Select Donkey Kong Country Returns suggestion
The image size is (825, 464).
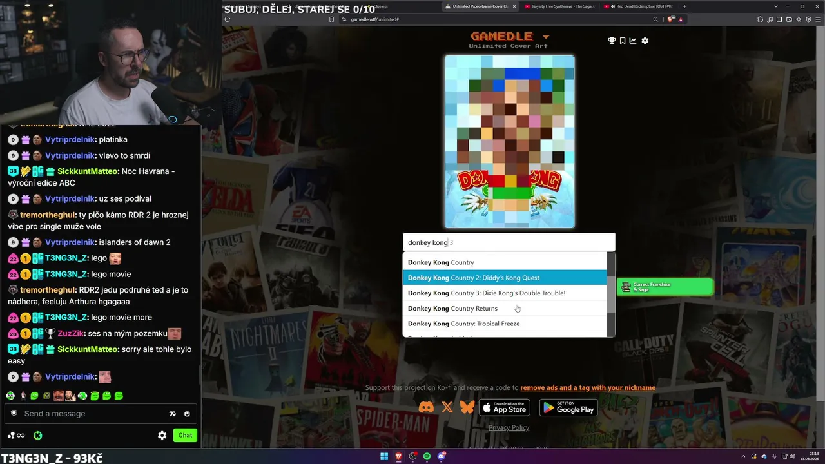click(x=505, y=309)
